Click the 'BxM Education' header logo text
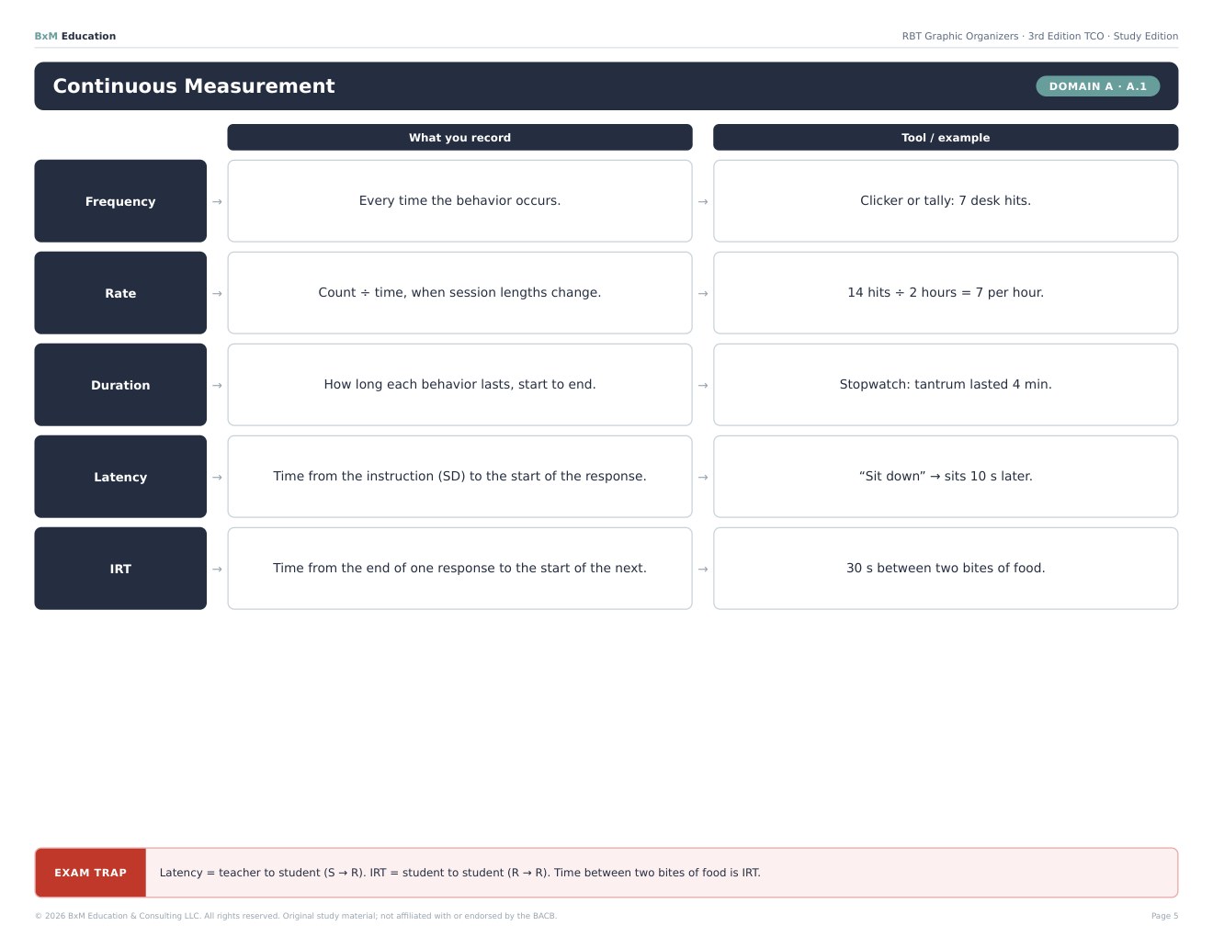 click(x=75, y=37)
